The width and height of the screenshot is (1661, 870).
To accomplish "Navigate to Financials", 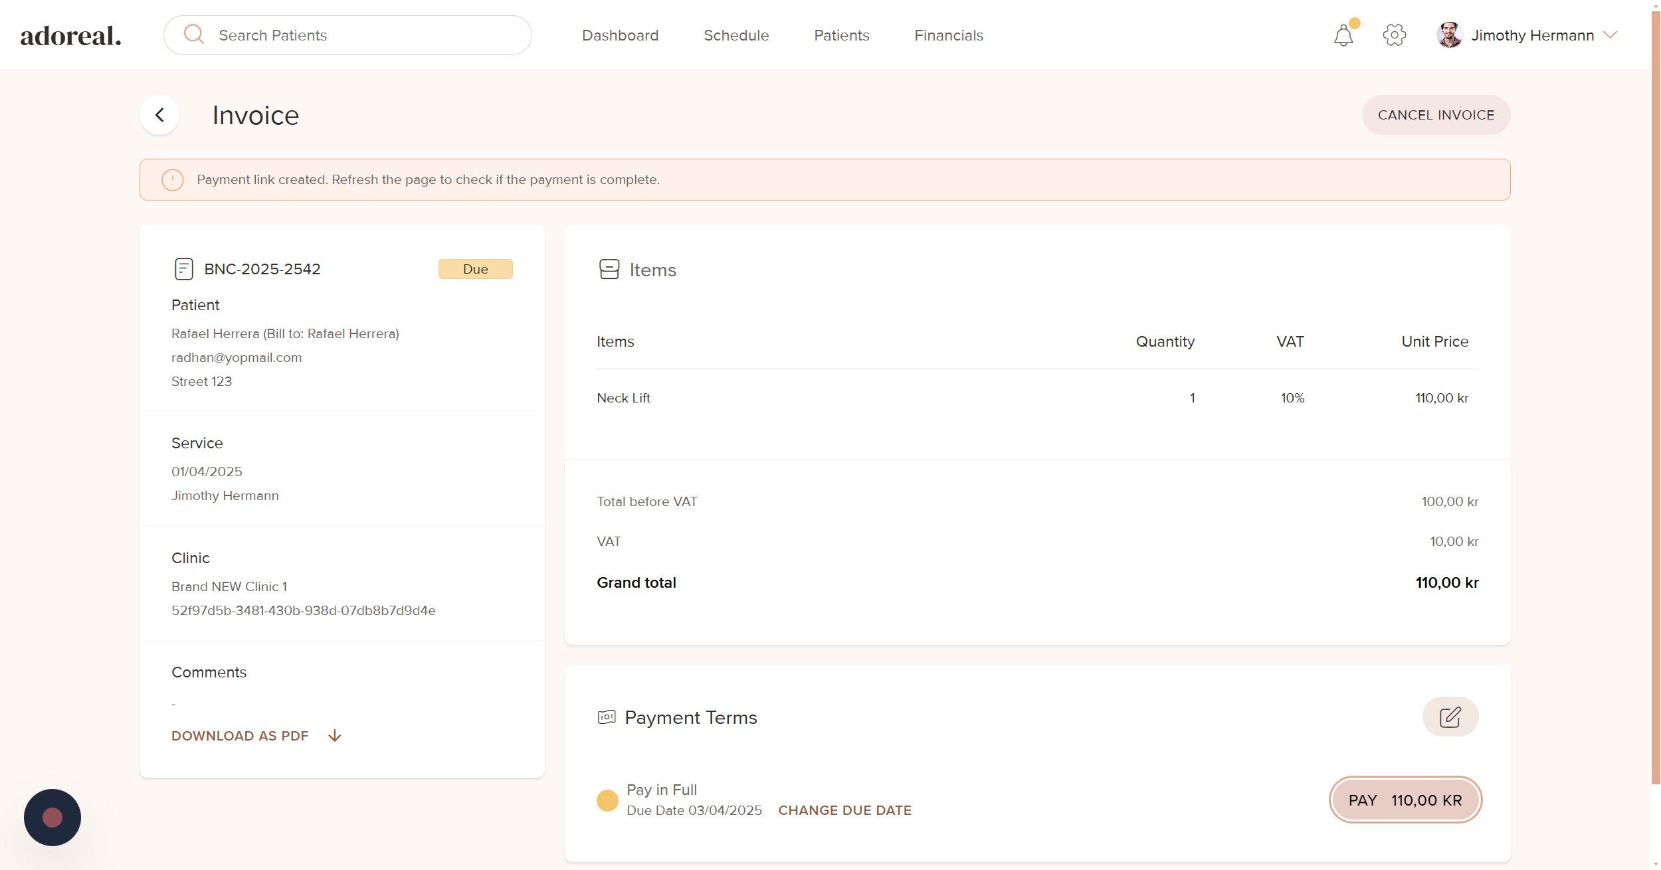I will pyautogui.click(x=948, y=35).
